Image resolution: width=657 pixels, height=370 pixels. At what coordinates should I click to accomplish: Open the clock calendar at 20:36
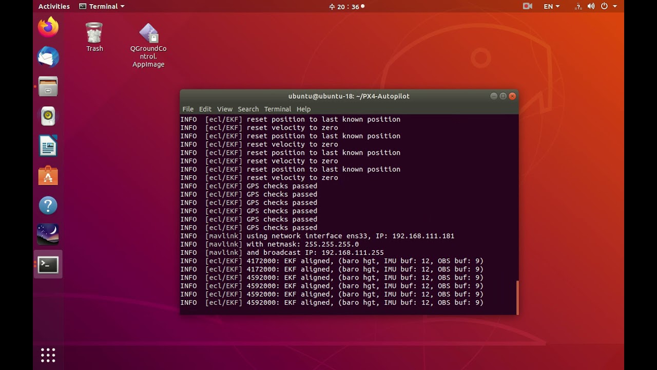pos(346,7)
